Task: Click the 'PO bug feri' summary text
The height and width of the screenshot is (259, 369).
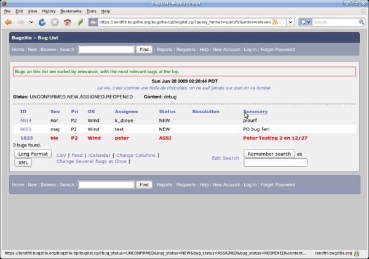Action: coord(256,129)
